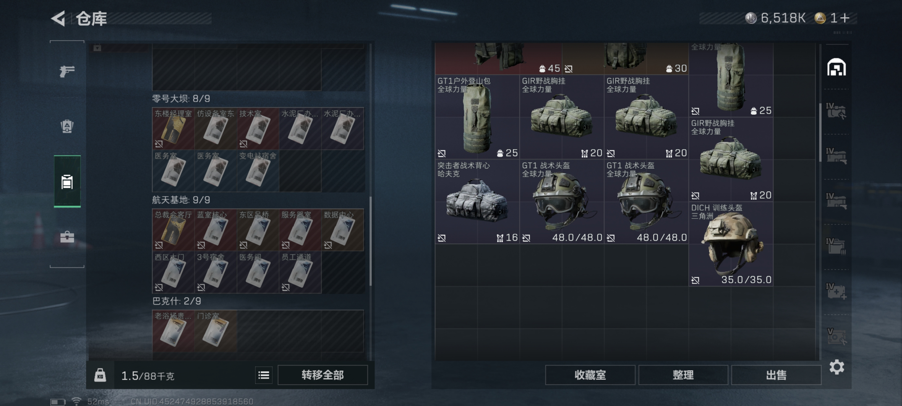Select the level V container at sidebar bottom
902x406 pixels.
(836, 336)
